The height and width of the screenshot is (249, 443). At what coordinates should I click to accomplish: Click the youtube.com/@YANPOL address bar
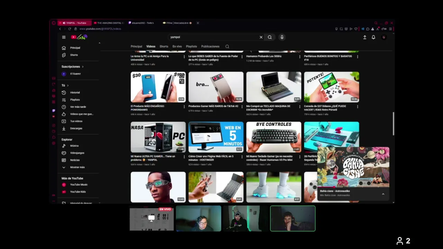100,29
